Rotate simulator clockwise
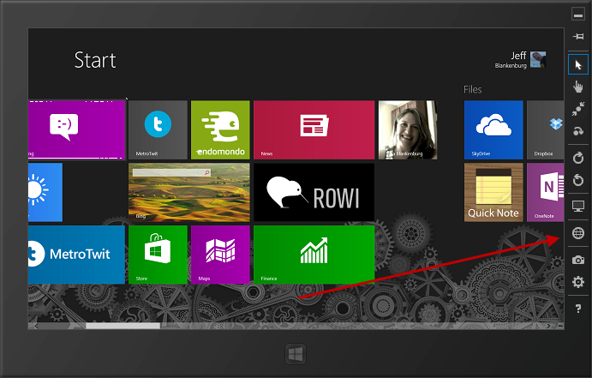592x378 pixels. click(x=578, y=159)
